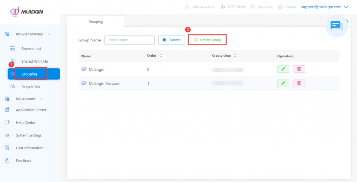Click the Day mode sun icon
357x182 pixels.
pyautogui.click(x=252, y=7)
